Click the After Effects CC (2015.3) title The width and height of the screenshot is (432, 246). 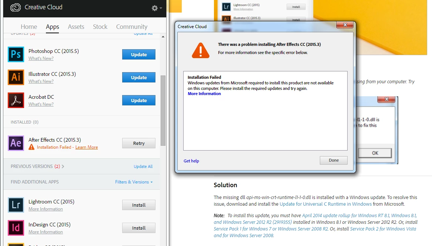pyautogui.click(x=54, y=140)
